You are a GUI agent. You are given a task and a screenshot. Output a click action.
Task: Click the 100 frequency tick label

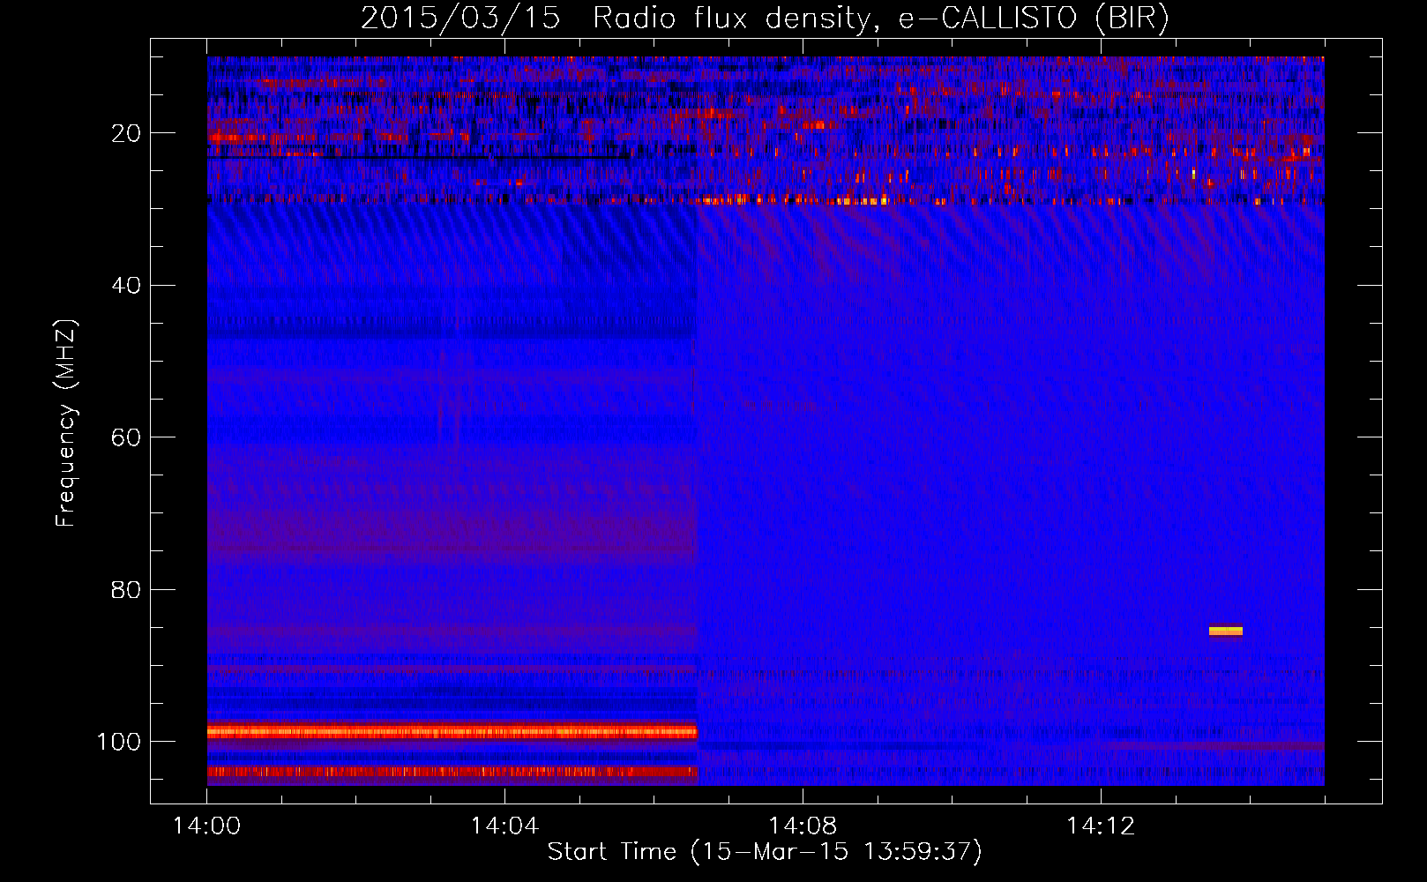tap(119, 742)
